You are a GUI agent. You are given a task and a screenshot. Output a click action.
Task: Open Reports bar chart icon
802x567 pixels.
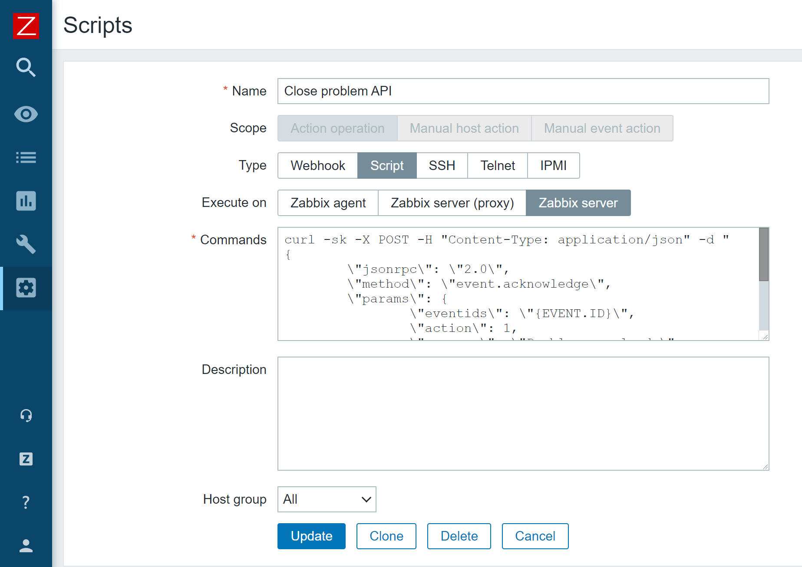(x=26, y=201)
